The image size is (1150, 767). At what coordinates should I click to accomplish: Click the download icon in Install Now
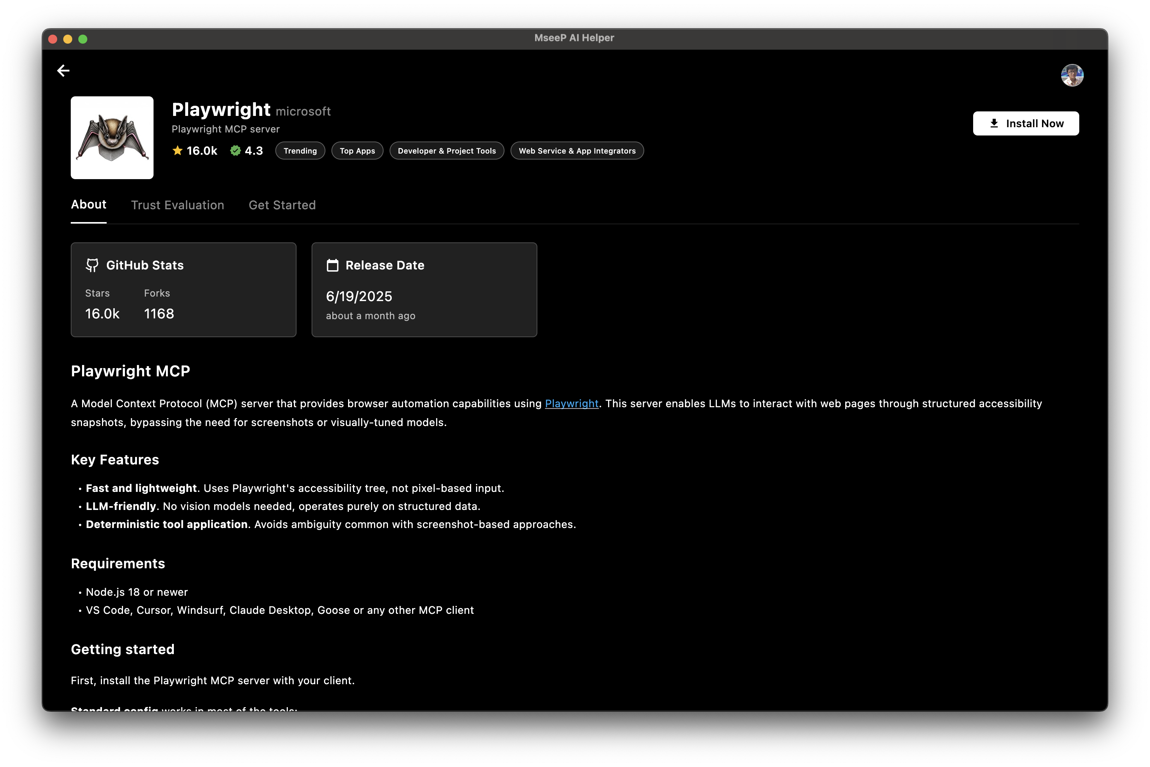[994, 123]
